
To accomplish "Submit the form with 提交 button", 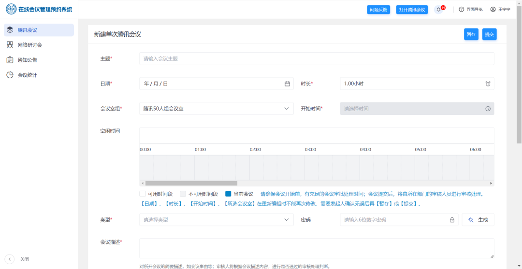I will [x=489, y=34].
